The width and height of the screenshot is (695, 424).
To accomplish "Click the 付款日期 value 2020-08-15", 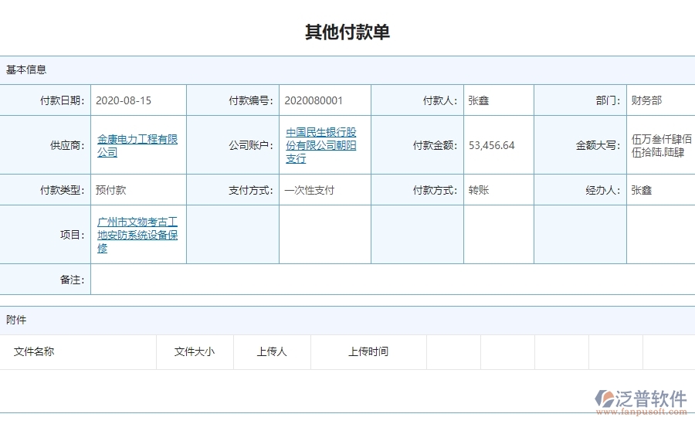I will pos(124,100).
